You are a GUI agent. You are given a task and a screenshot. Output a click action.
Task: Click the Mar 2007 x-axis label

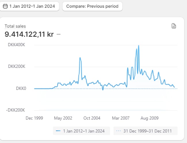coord(120,118)
